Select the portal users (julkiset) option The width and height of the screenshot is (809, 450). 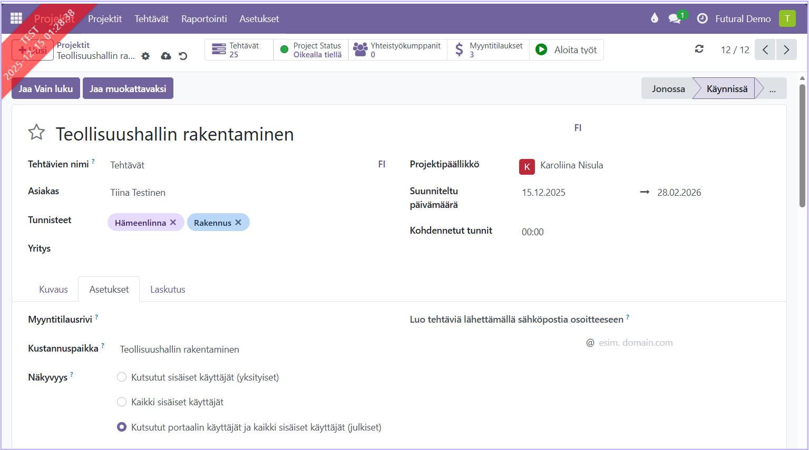pos(122,427)
